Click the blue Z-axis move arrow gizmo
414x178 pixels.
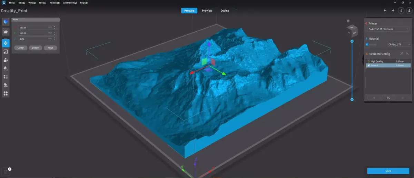(x=208, y=44)
